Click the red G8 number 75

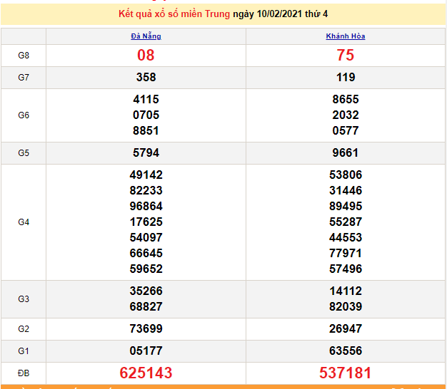346,55
